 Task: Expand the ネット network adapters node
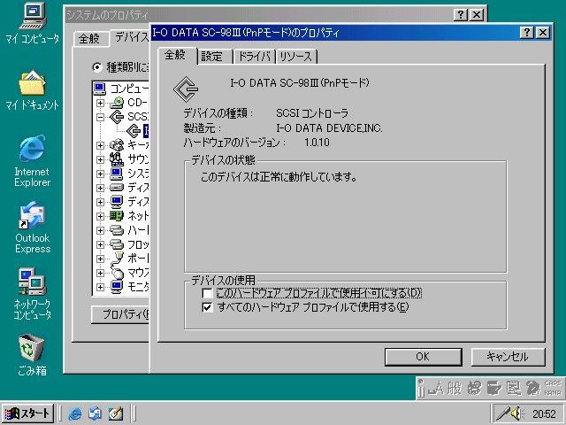pos(100,216)
